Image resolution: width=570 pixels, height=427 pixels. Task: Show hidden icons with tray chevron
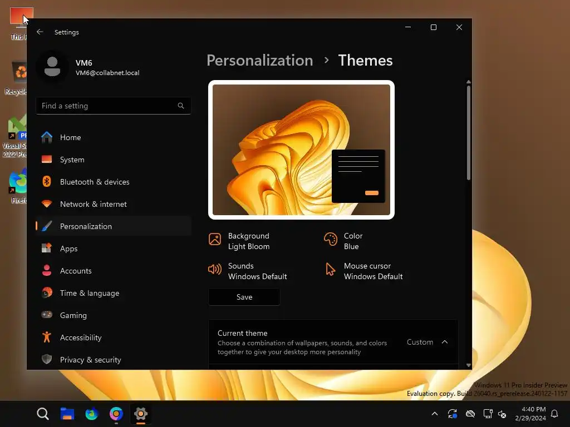[434, 414]
